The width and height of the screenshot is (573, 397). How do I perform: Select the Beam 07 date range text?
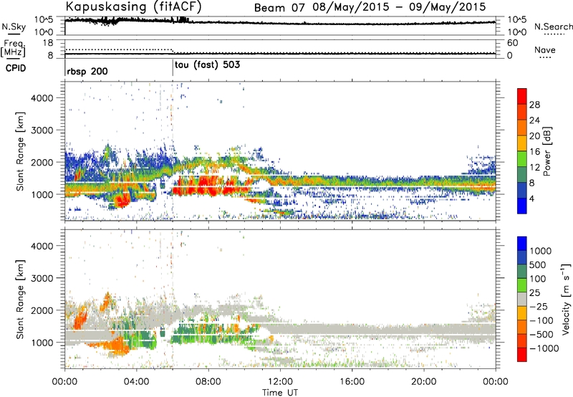coord(370,7)
